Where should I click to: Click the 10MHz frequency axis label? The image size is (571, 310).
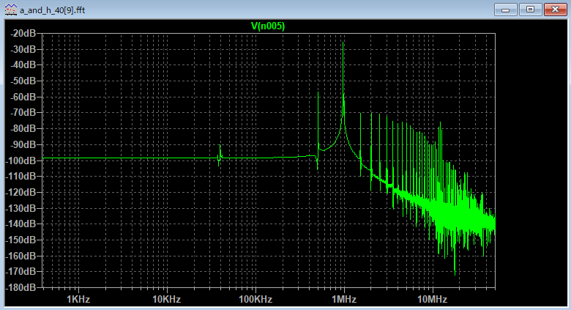click(432, 300)
